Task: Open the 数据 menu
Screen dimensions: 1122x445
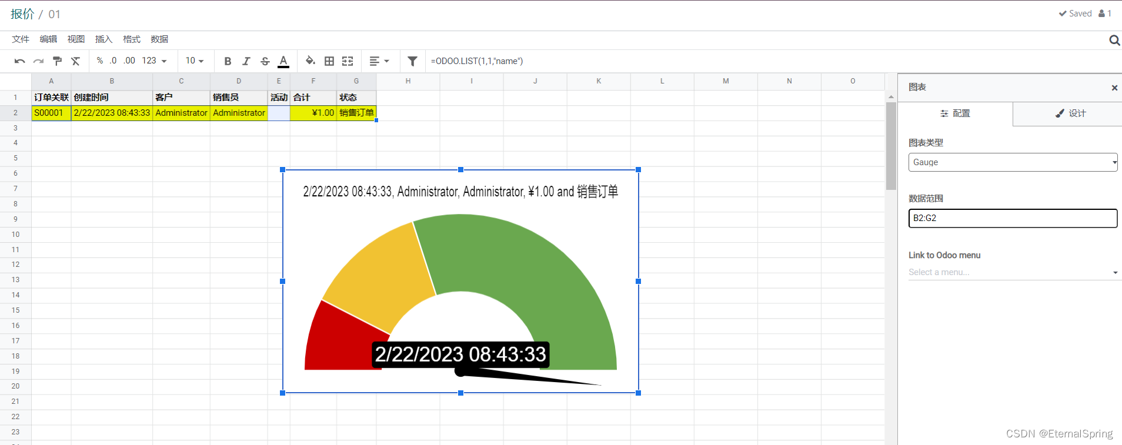Action: point(159,39)
